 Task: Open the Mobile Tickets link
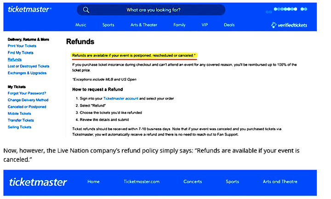tap(19, 114)
